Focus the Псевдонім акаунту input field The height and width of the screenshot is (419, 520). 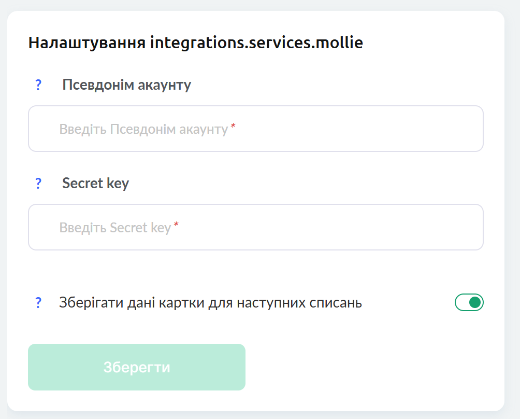pos(256,129)
